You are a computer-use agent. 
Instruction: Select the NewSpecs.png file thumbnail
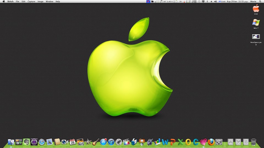click(x=256, y=36)
